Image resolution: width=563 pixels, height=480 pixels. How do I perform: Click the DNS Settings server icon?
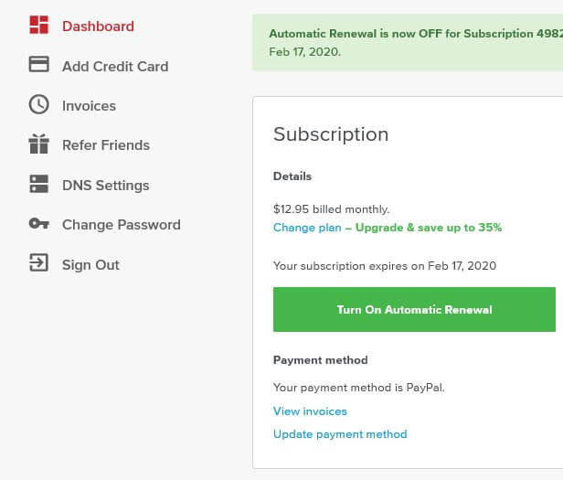(38, 184)
